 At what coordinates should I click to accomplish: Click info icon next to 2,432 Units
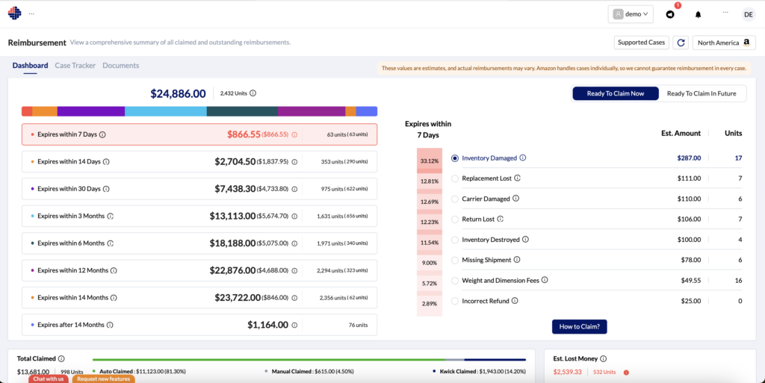253,93
